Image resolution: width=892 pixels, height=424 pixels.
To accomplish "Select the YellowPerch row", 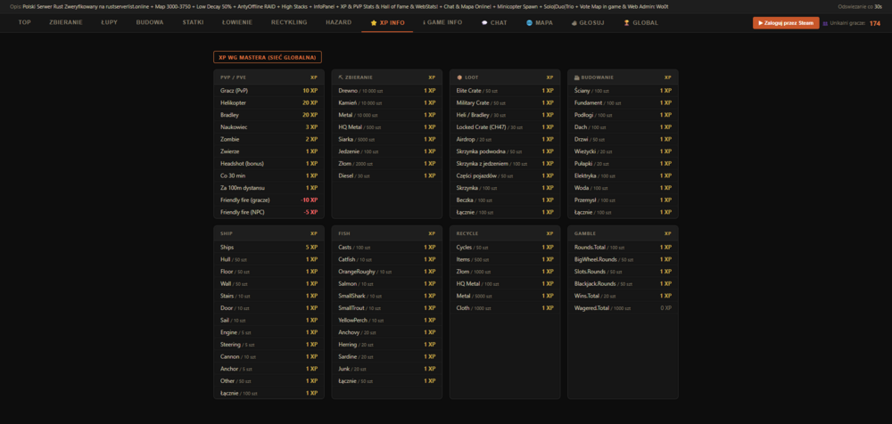I will pyautogui.click(x=387, y=320).
